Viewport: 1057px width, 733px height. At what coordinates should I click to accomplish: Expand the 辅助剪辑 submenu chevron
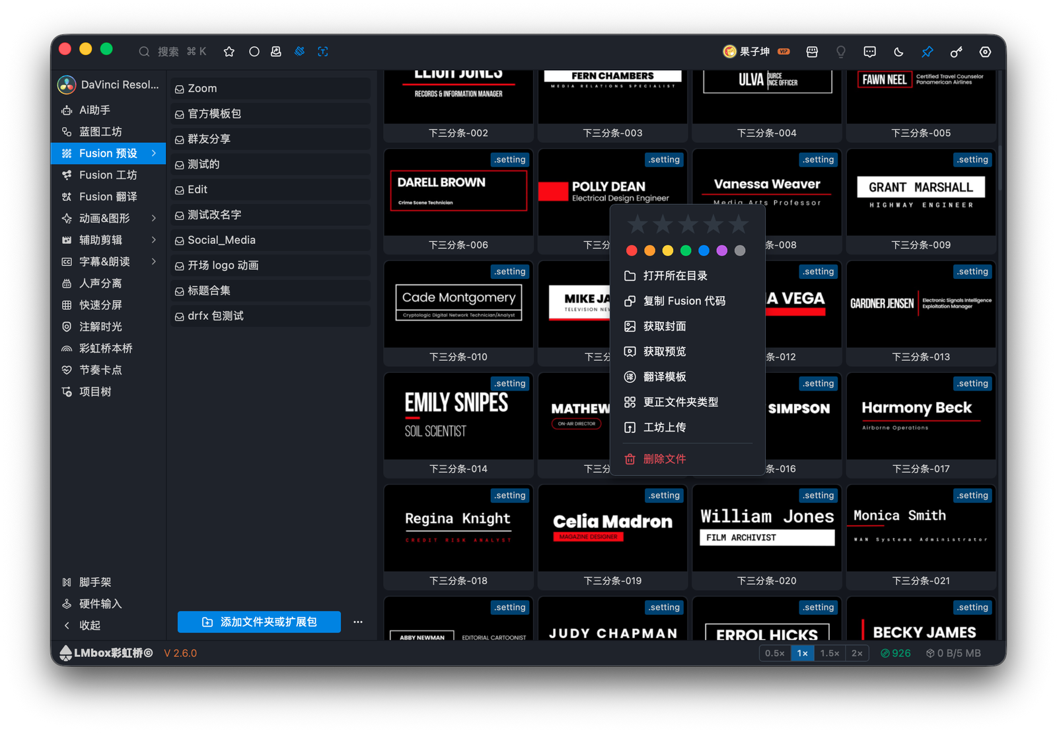click(x=154, y=240)
